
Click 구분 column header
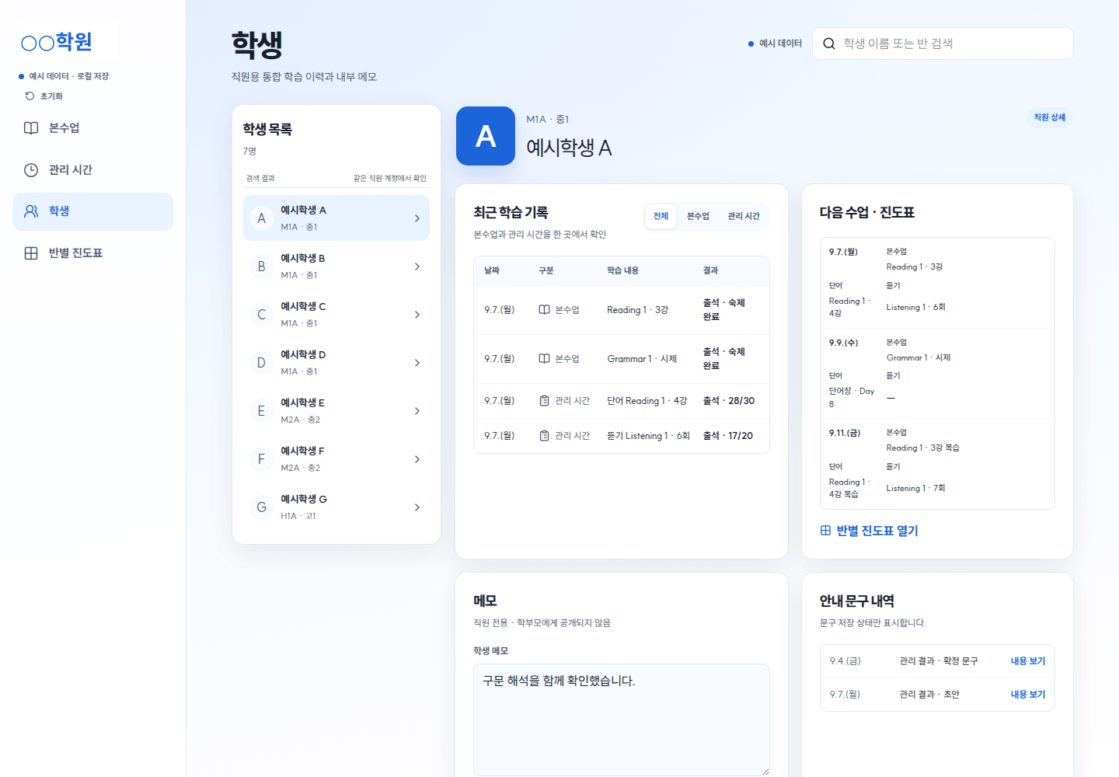pyautogui.click(x=546, y=270)
